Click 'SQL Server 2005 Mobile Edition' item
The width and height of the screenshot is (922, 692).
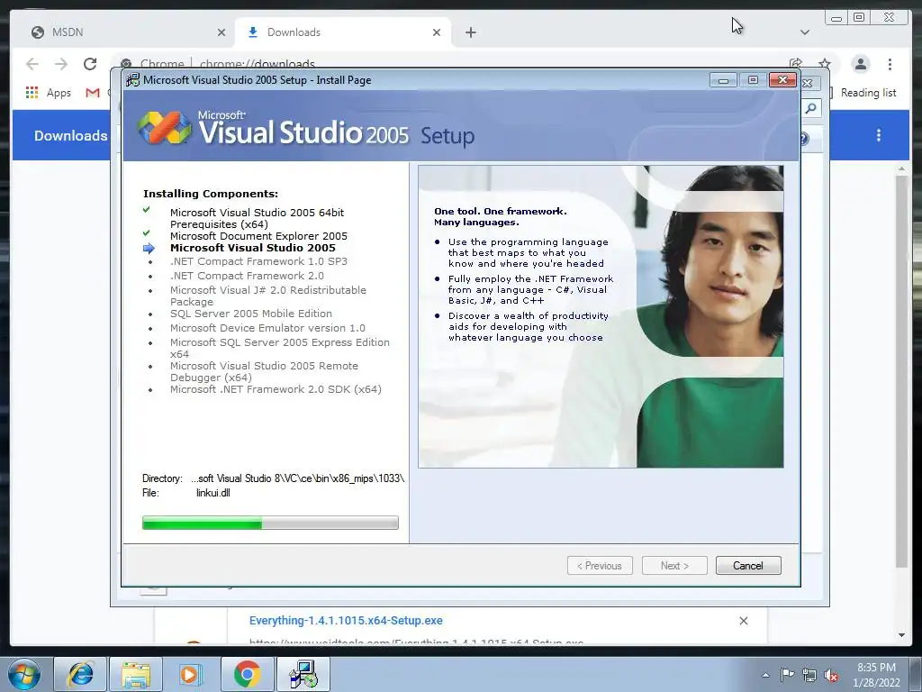pyautogui.click(x=251, y=314)
